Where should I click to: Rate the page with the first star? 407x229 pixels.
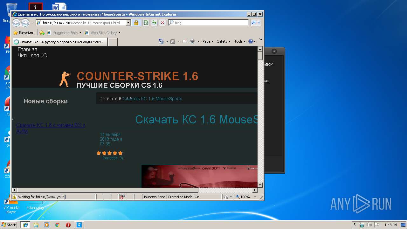click(x=99, y=153)
